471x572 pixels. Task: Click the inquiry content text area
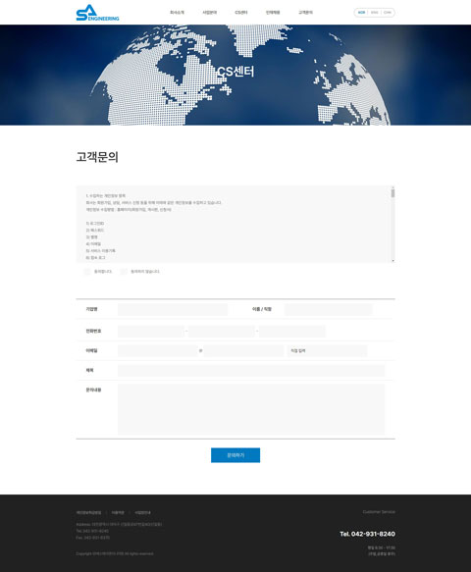coord(251,408)
